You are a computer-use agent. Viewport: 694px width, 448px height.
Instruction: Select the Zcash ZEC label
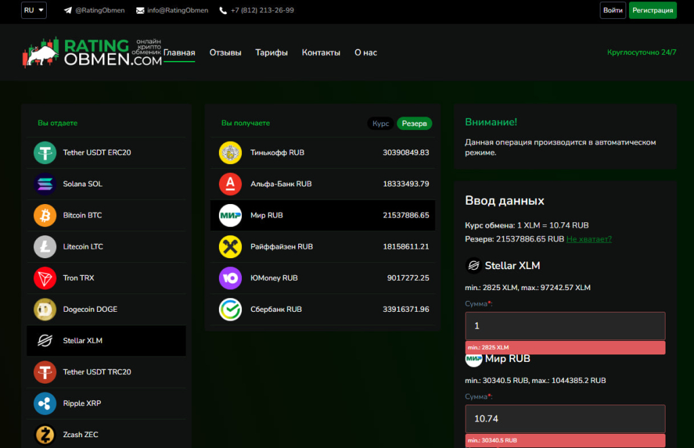coord(81,435)
